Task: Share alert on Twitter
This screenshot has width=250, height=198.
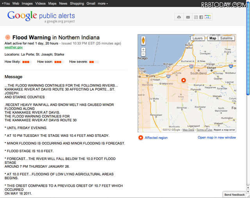Action: [196, 17]
